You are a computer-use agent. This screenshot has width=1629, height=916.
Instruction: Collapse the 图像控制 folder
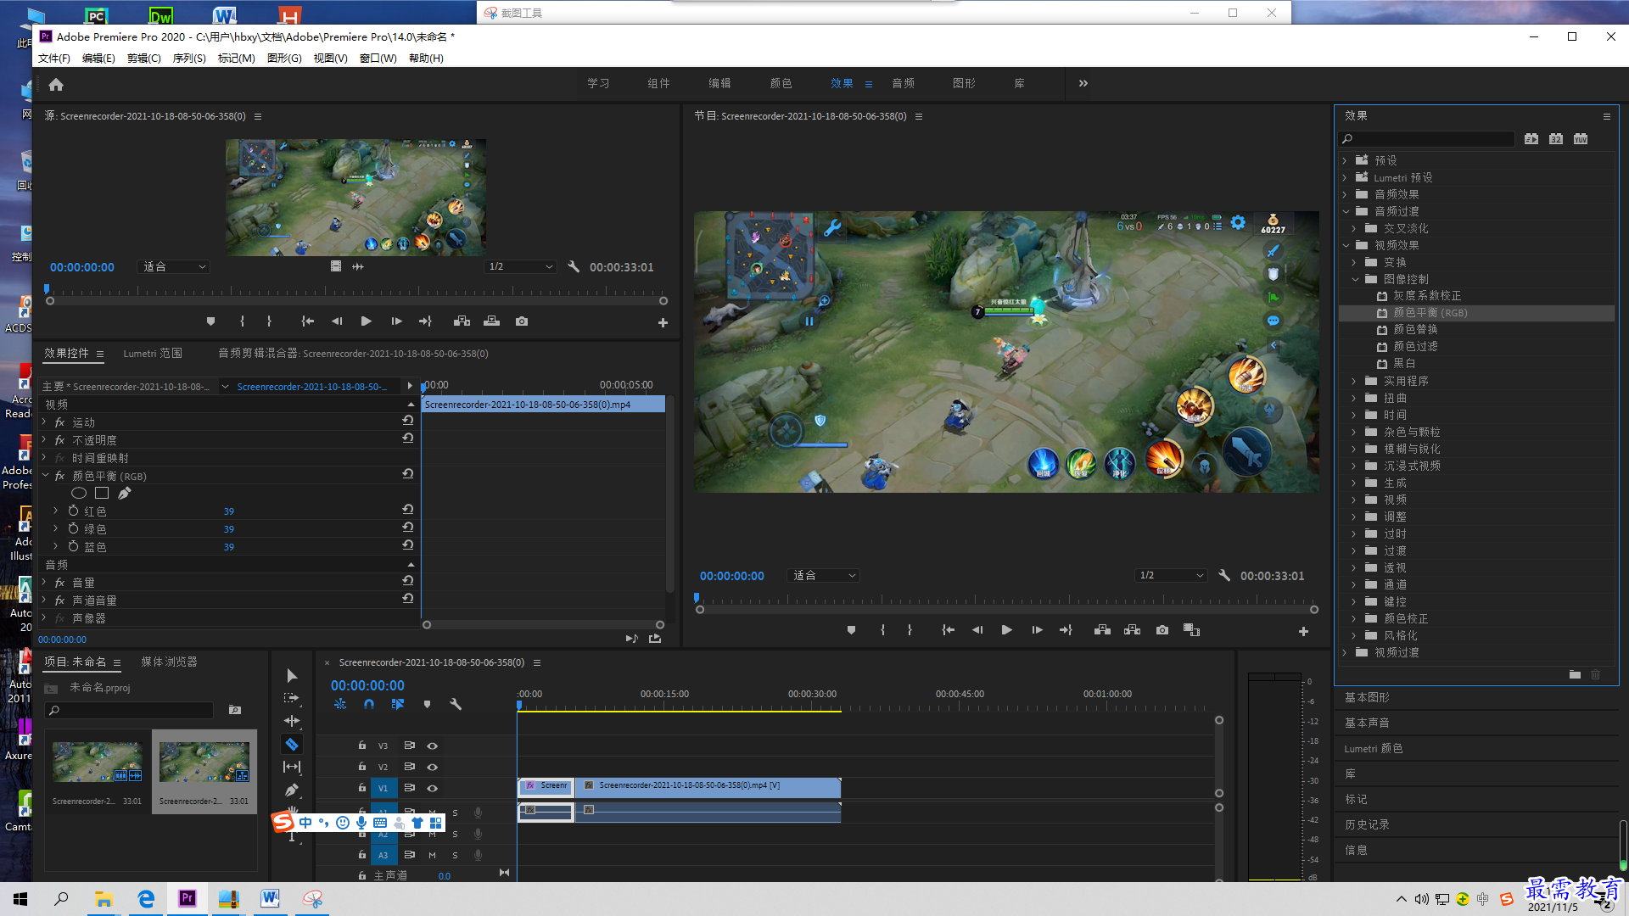click(x=1355, y=279)
